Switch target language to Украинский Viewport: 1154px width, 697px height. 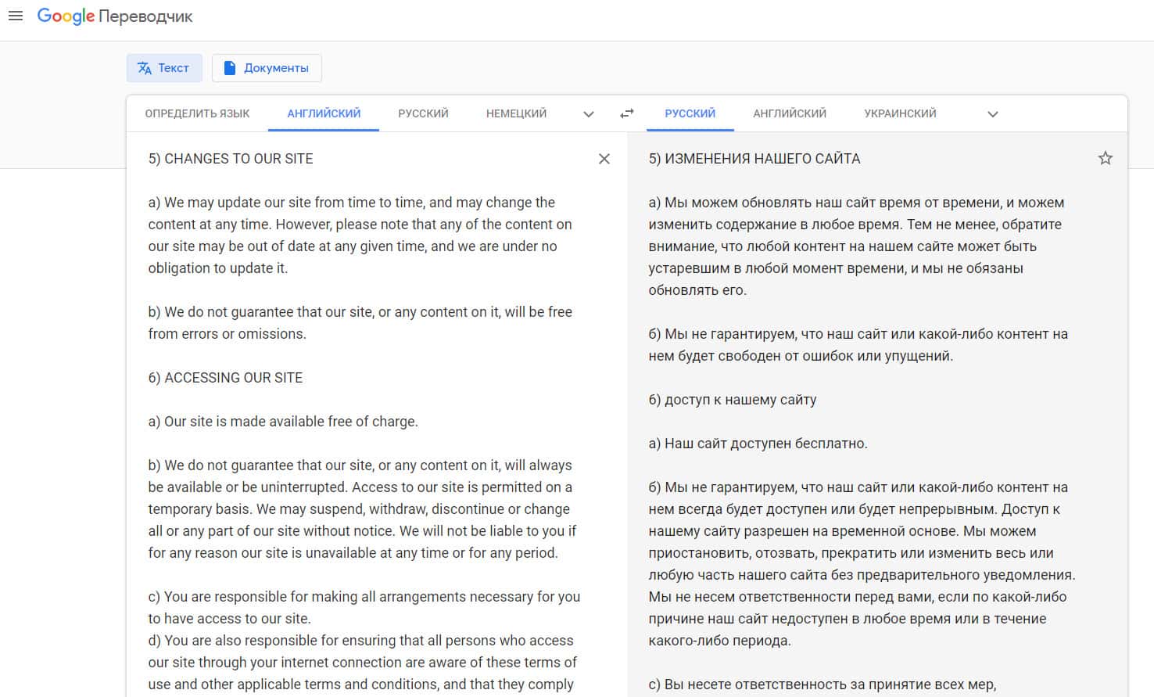coord(900,113)
